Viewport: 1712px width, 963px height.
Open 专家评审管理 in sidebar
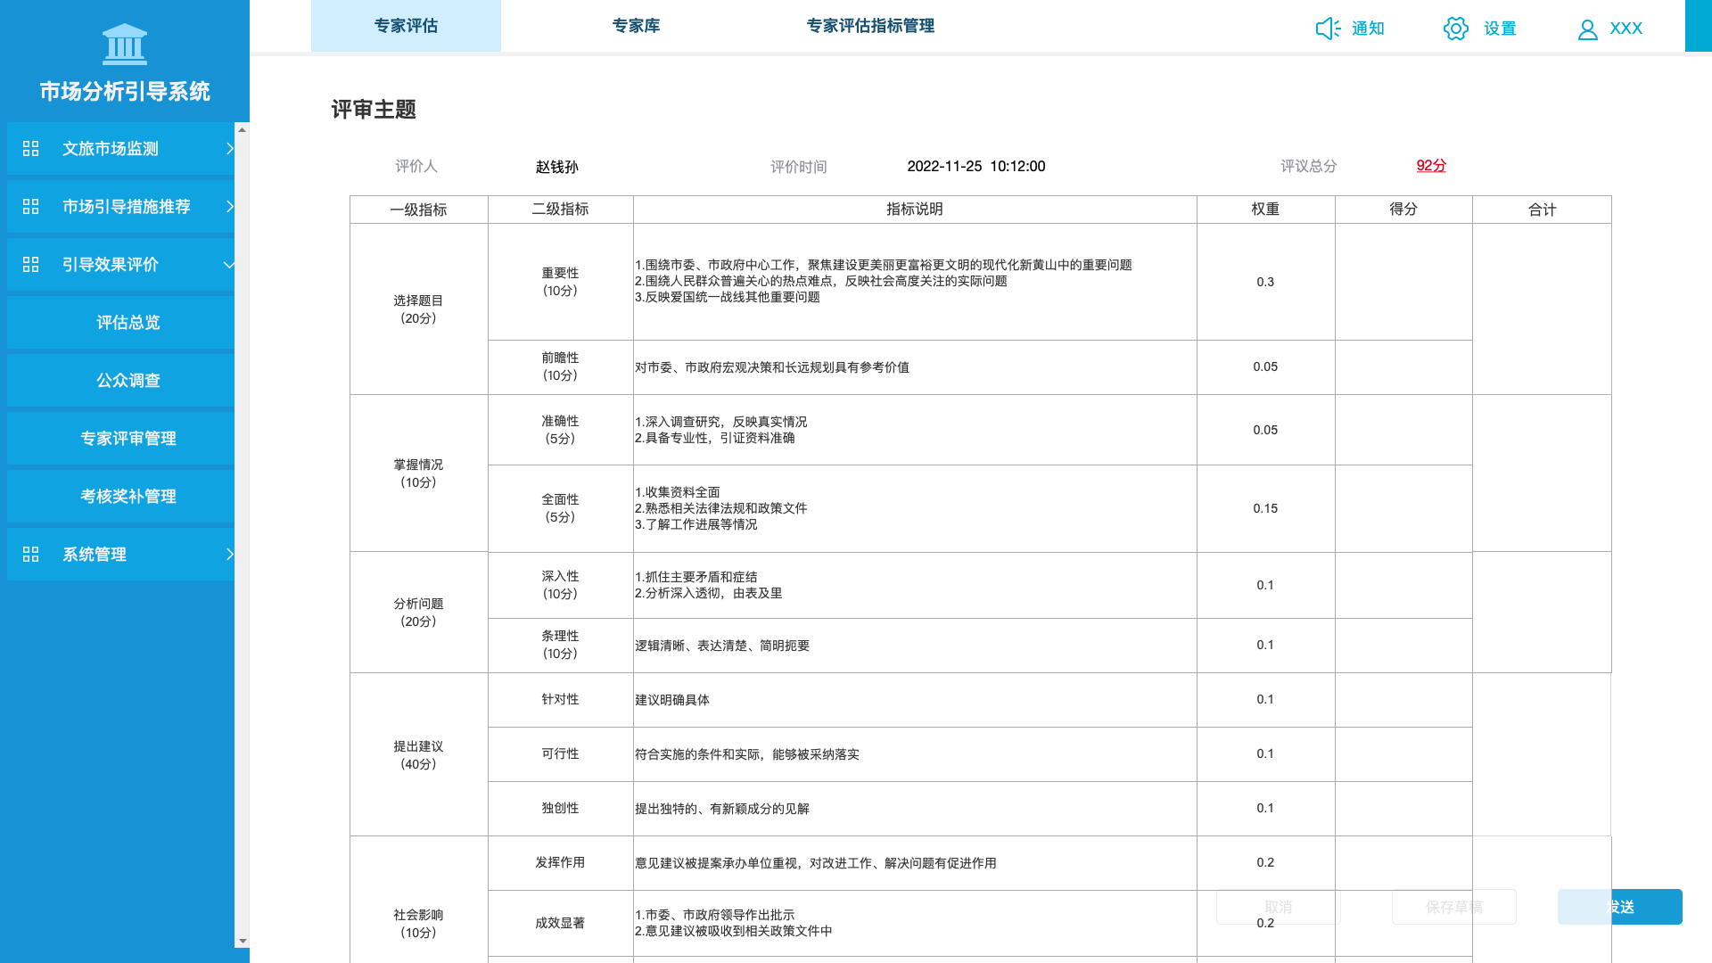coord(128,439)
